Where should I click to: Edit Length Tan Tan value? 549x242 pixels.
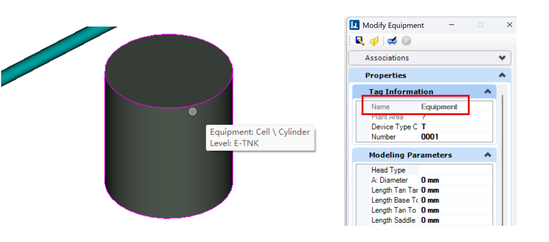(456, 190)
